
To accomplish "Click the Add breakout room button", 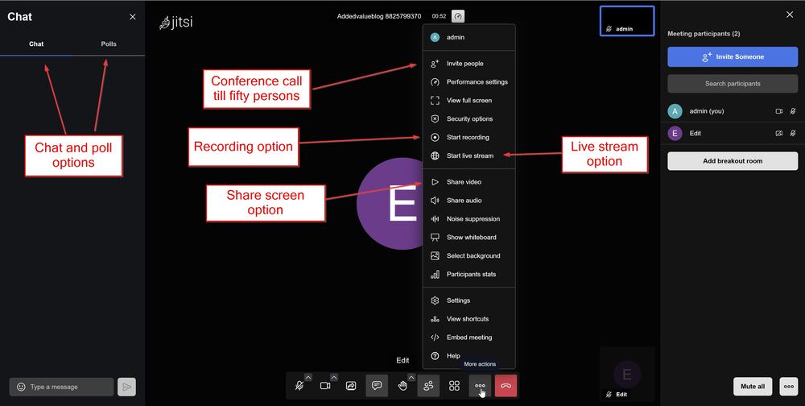I will coord(732,161).
